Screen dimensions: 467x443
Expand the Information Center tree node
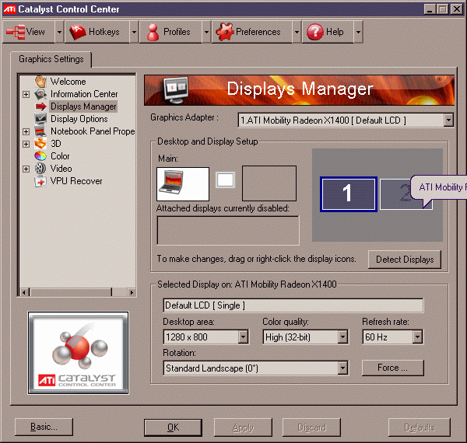coord(26,94)
